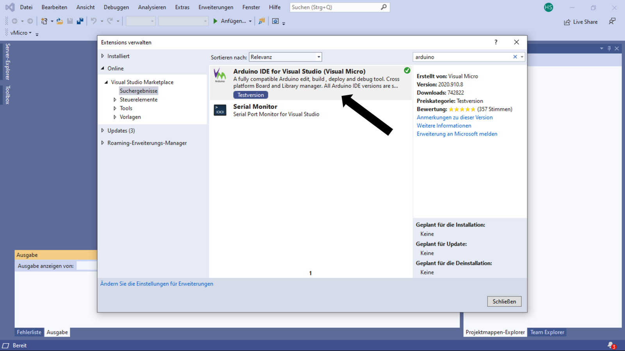Expand the Installiert tree node
625x351 pixels.
pyautogui.click(x=103, y=56)
